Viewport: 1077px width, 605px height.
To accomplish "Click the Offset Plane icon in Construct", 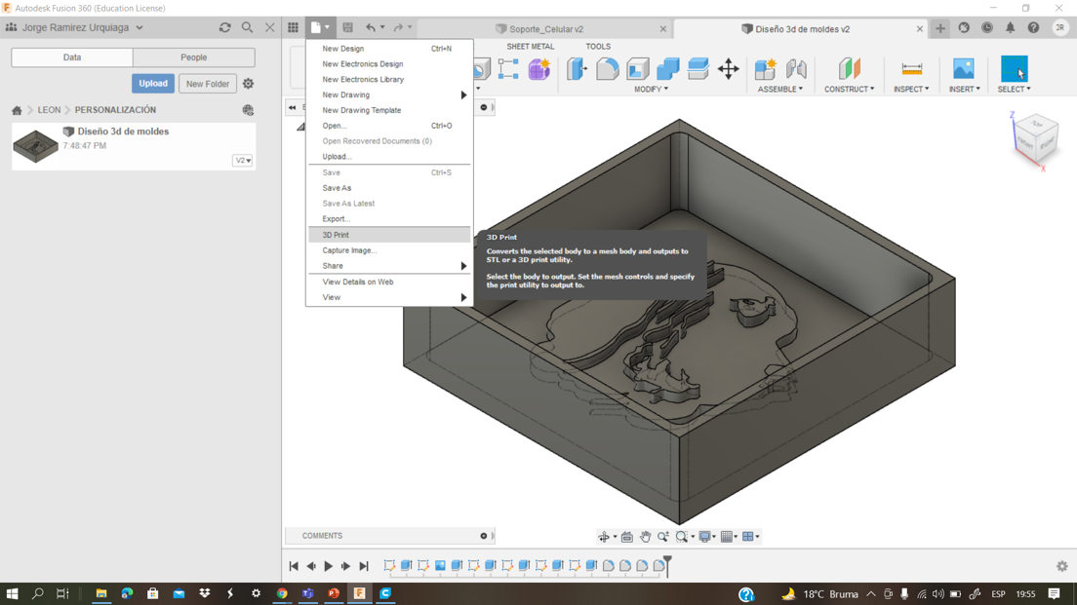I will tap(849, 68).
